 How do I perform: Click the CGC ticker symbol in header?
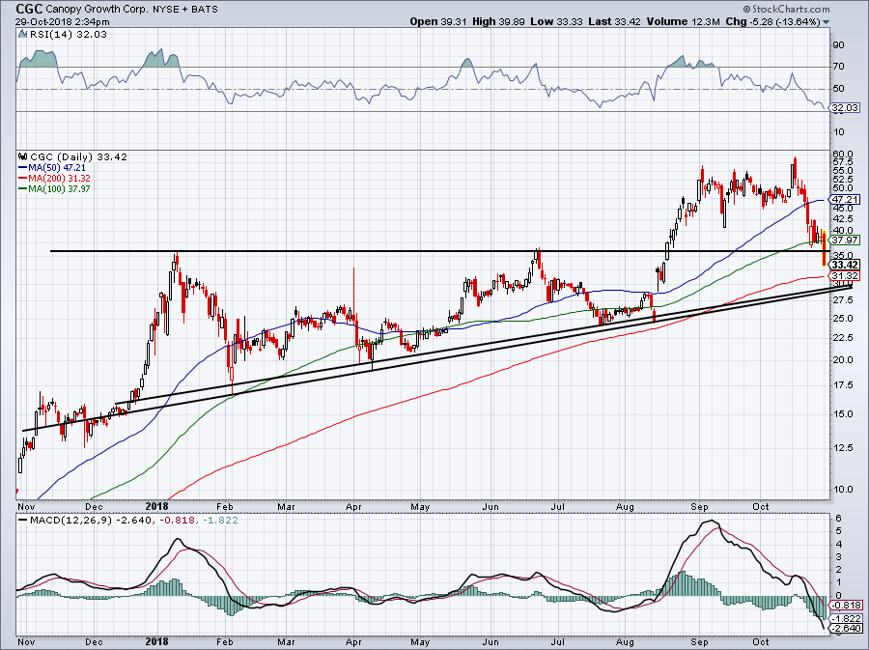(x=29, y=9)
